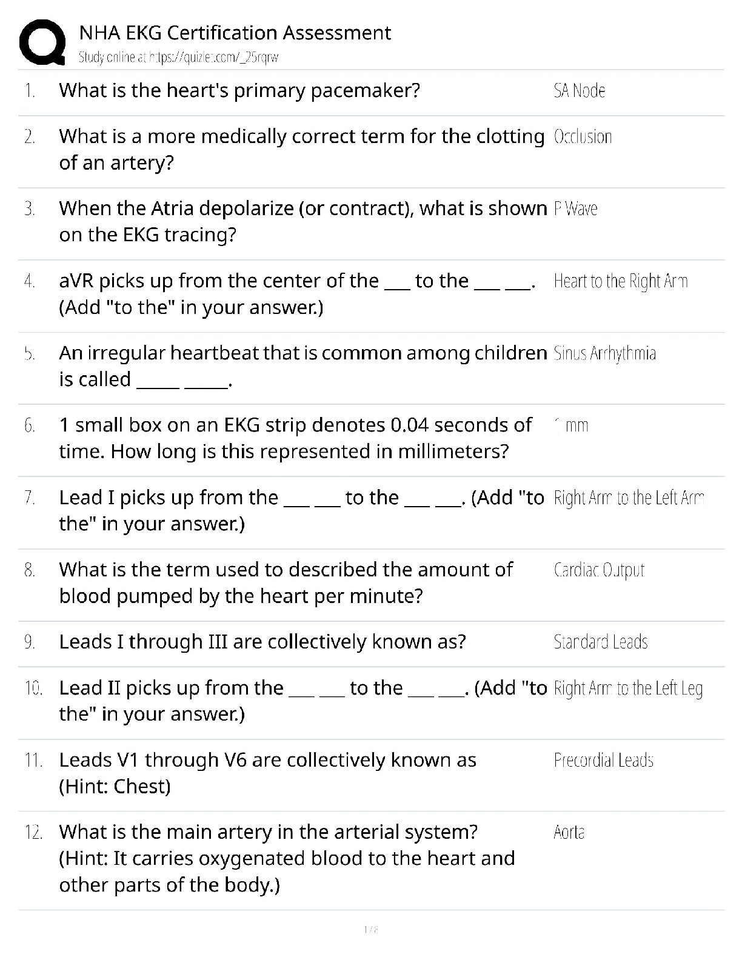The image size is (742, 960).
Task: Click the 1 mm answer
Action: (x=572, y=425)
